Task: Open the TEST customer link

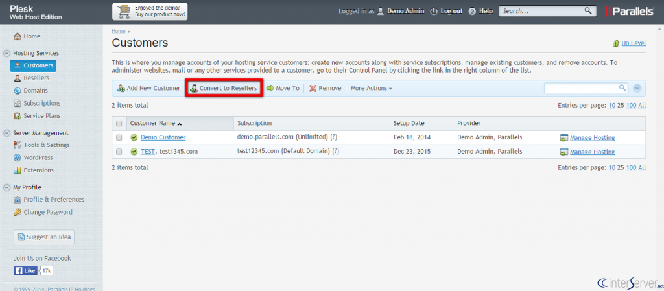Action: [148, 152]
